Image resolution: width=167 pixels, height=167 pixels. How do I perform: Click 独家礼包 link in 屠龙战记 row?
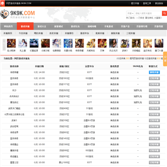(x=138, y=103)
